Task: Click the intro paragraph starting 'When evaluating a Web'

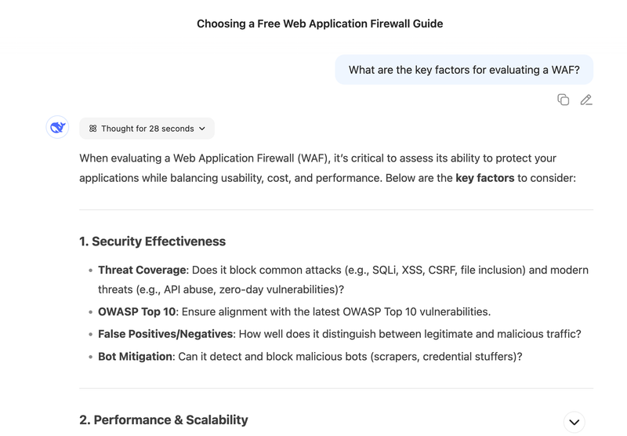Action: tap(328, 168)
